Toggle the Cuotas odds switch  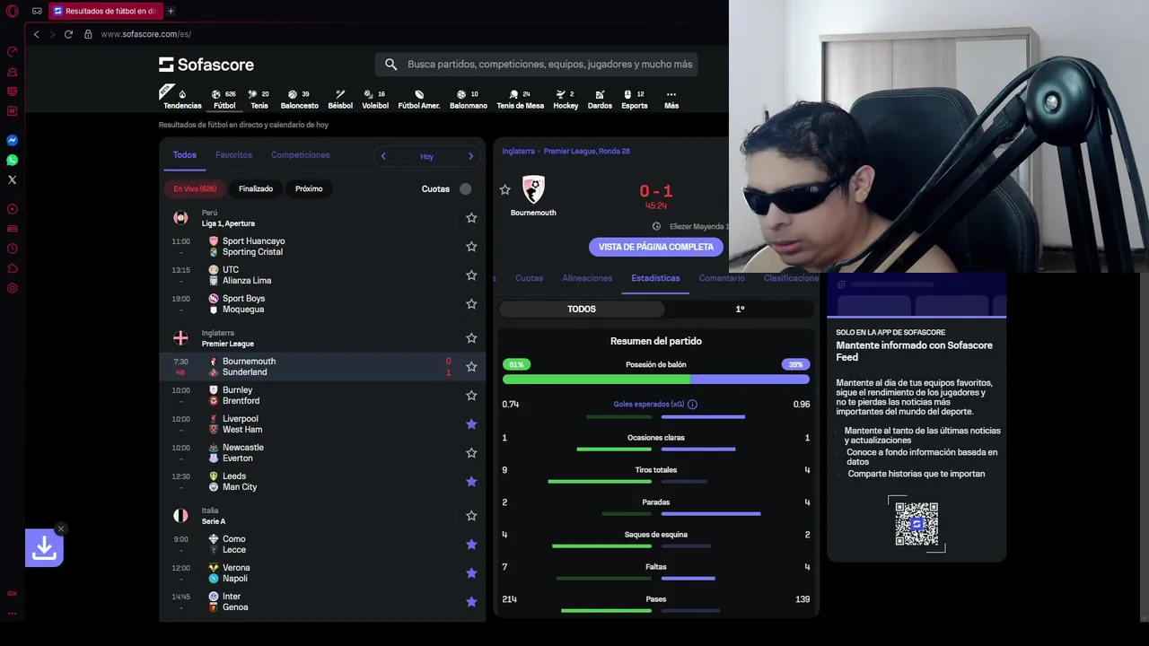pos(465,188)
